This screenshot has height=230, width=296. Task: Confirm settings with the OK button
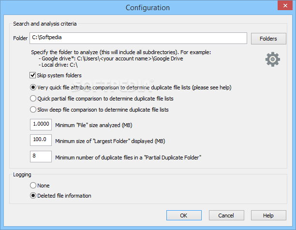point(184,216)
